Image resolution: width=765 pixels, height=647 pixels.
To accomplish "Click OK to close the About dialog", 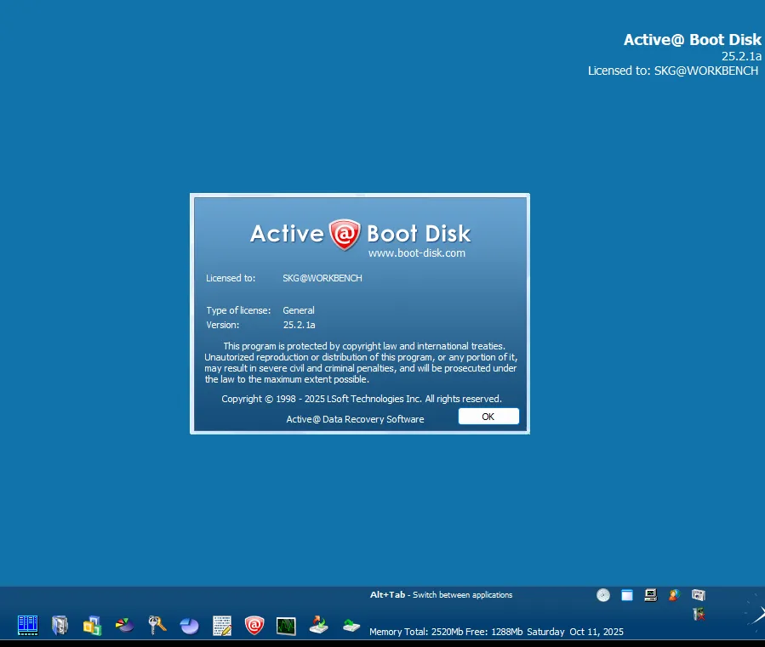I will click(x=488, y=417).
